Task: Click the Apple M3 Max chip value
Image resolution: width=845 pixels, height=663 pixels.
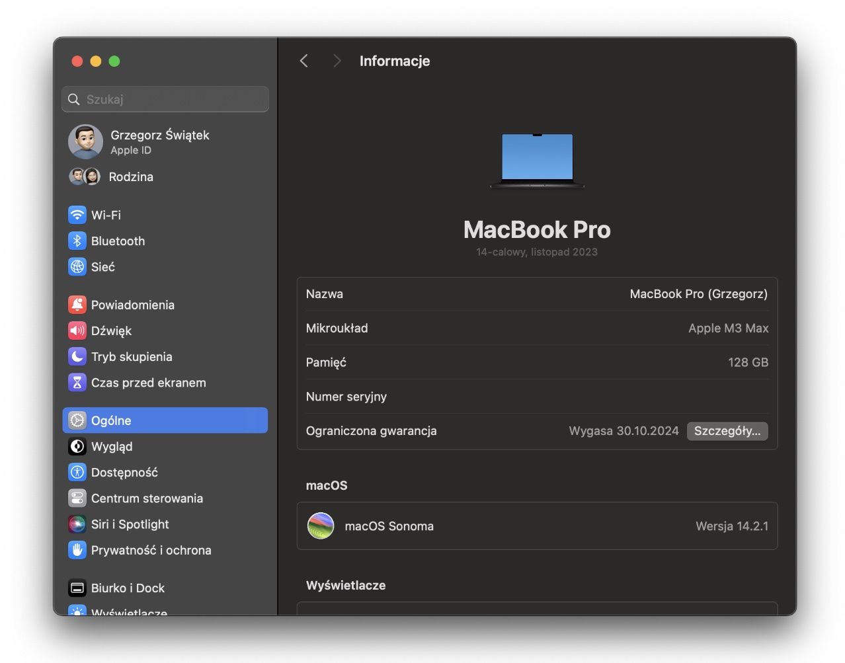Action: point(729,329)
